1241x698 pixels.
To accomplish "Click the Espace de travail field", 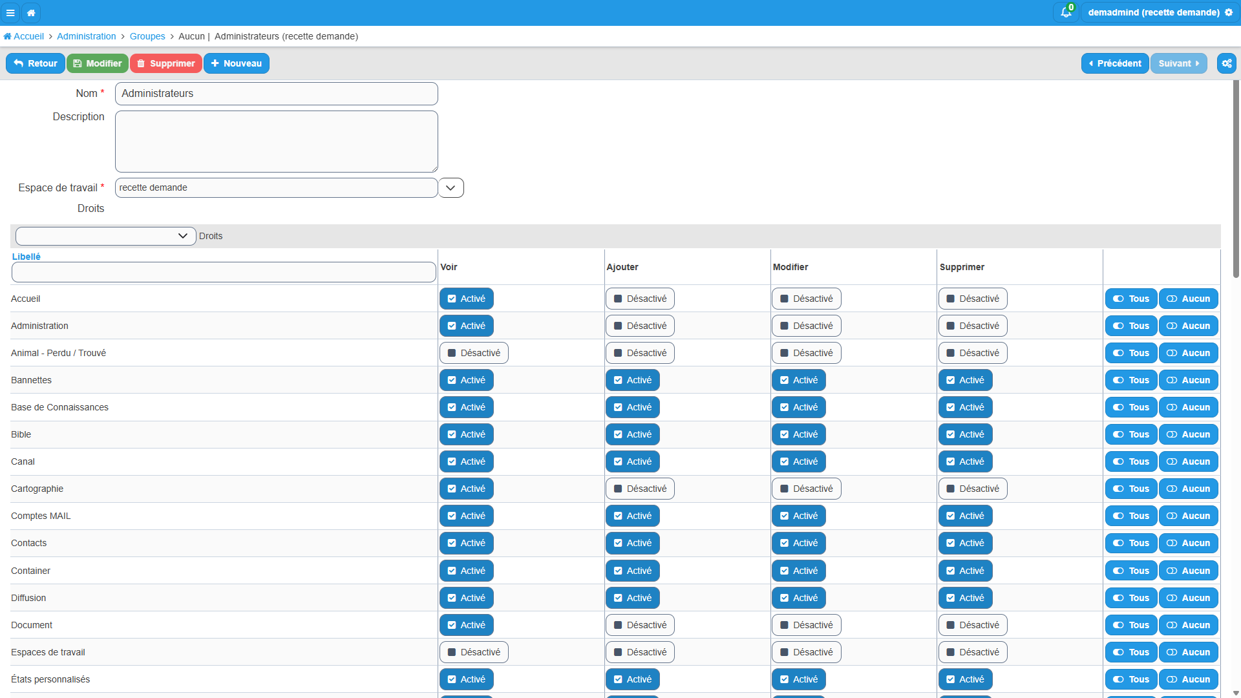I will [277, 187].
